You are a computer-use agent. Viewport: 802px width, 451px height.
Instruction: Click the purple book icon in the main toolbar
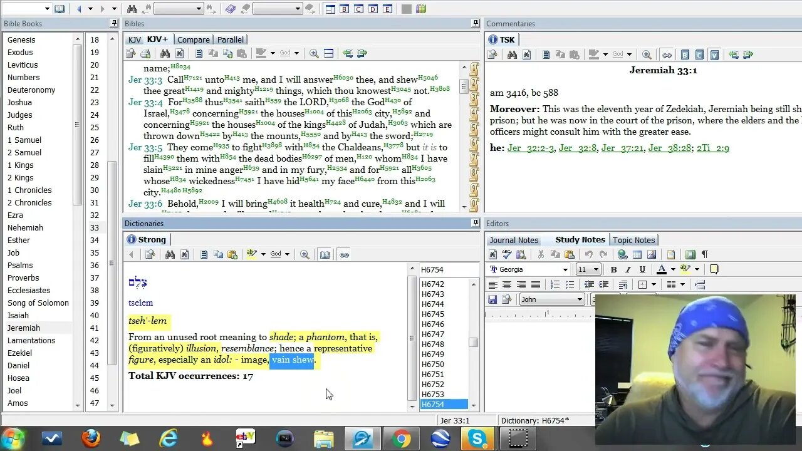tap(231, 9)
